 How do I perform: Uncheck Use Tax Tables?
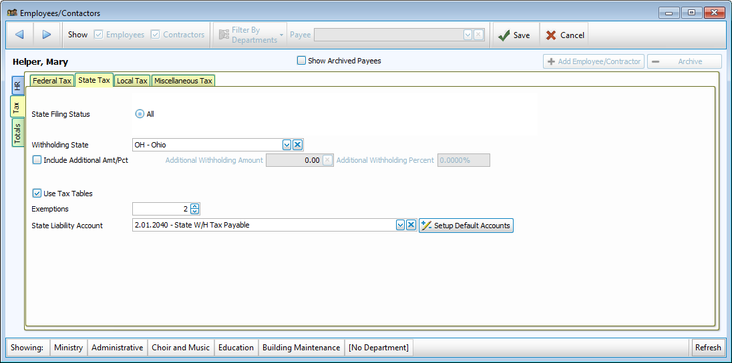37,194
